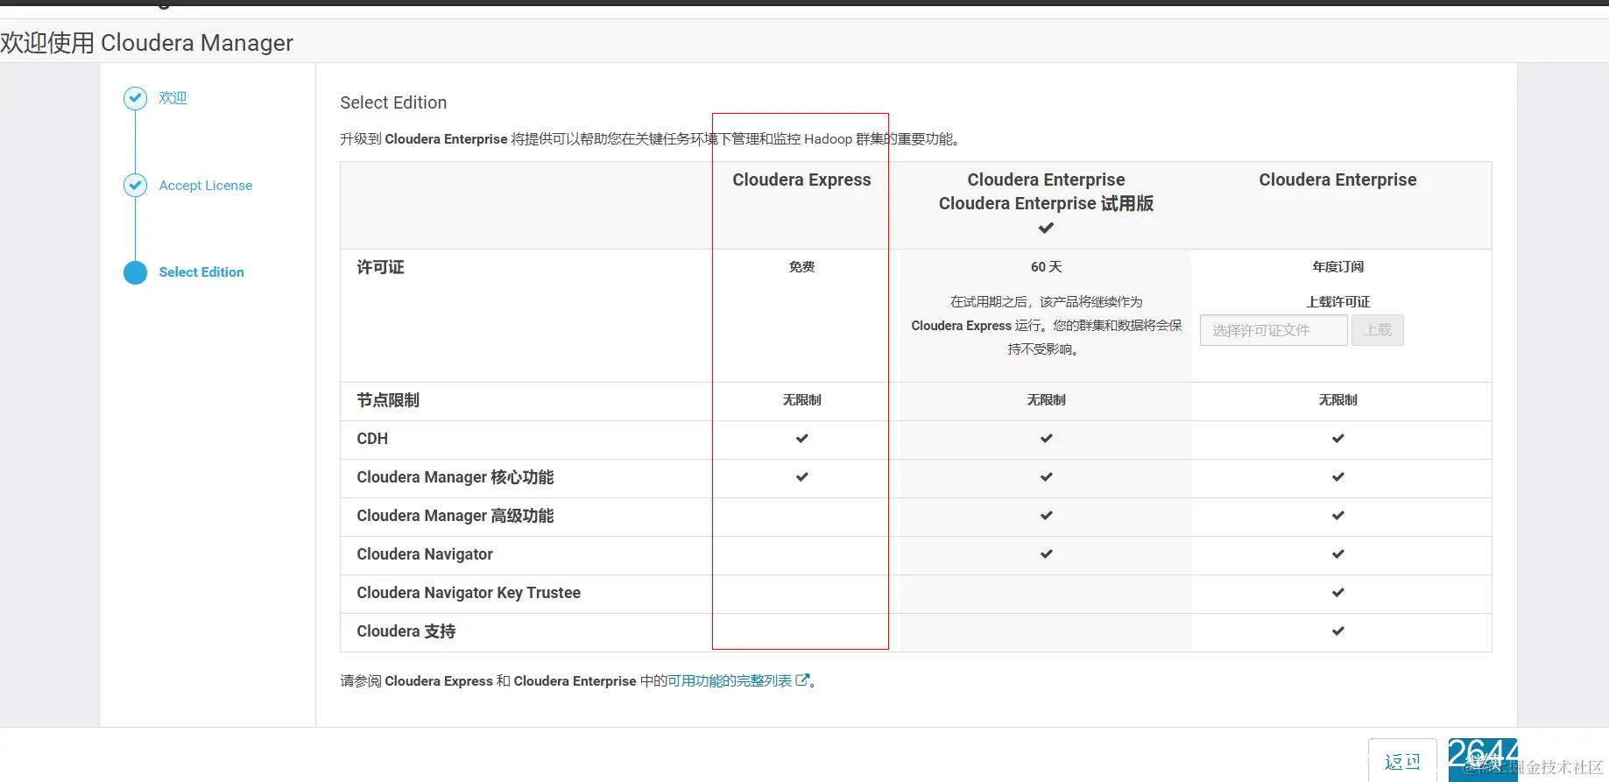Select the Select Edition step label

[201, 272]
